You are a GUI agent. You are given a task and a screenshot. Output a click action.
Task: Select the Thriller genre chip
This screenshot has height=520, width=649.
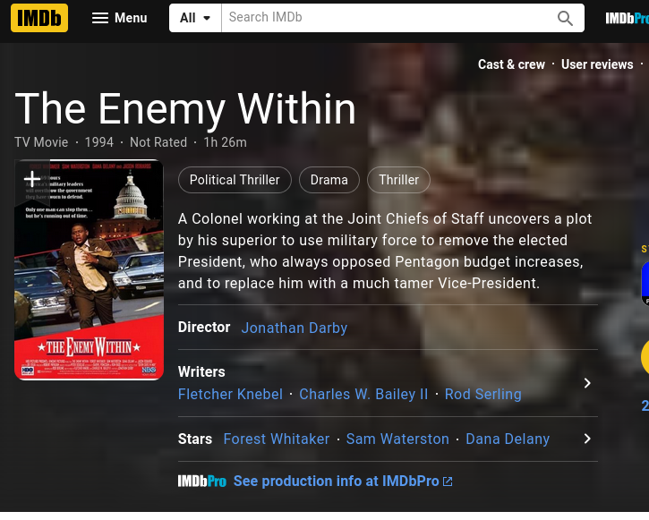tap(398, 180)
